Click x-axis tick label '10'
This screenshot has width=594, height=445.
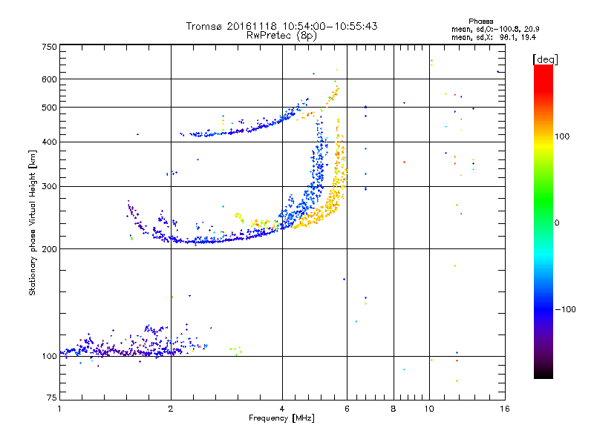429,409
